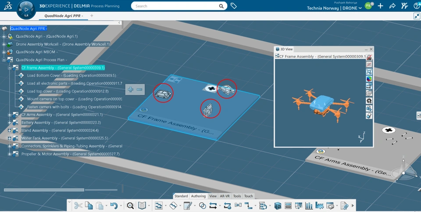Screen dimensions: 421x212
Task: Toggle the red-slashed lock icon in 3D View
Action: click(x=369, y=57)
